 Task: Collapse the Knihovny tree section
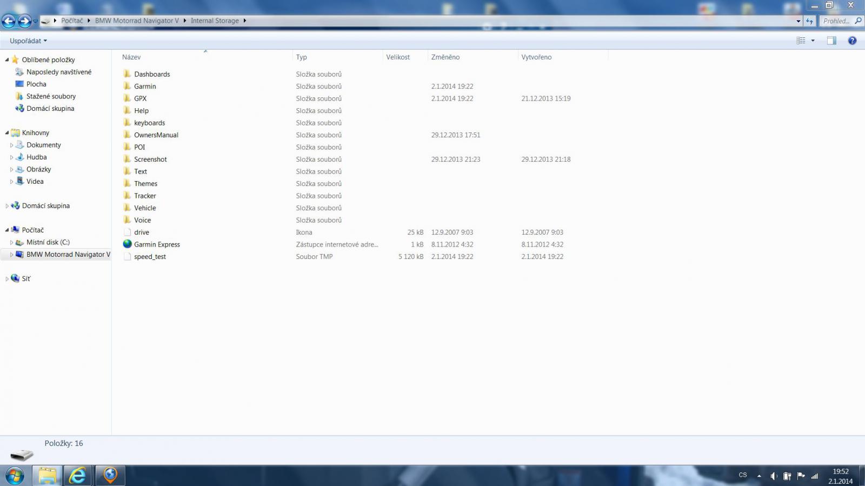pyautogui.click(x=7, y=133)
